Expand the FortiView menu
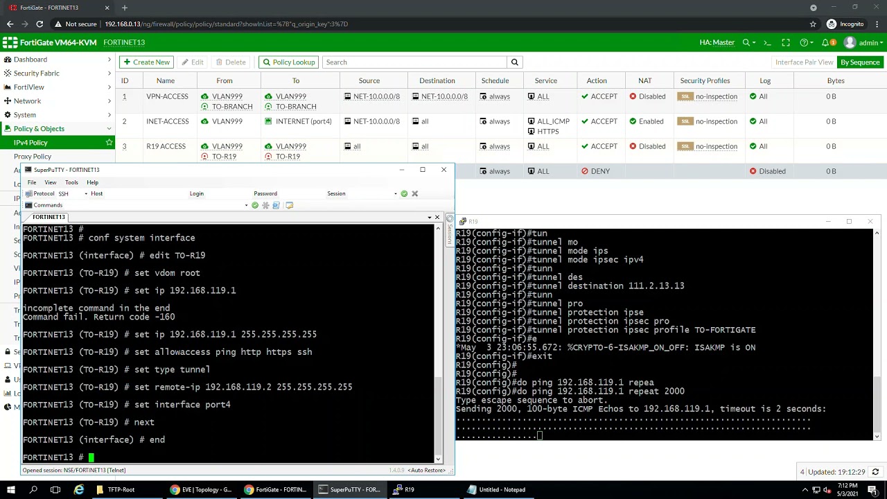 (x=58, y=87)
